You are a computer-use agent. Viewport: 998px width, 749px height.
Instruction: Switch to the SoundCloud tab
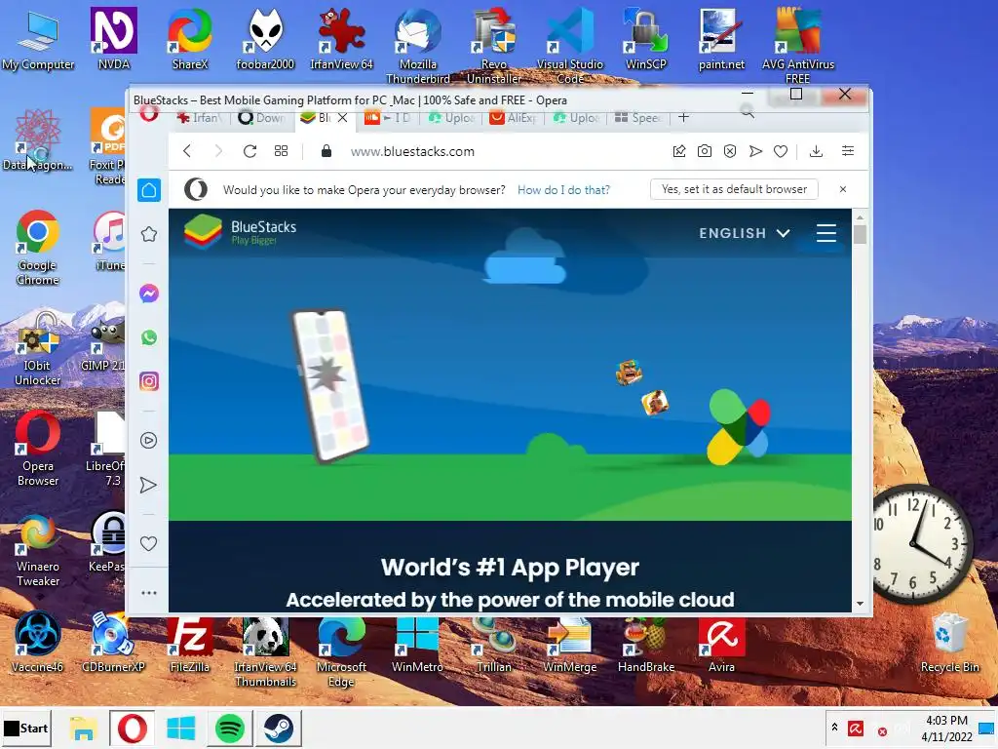[x=387, y=118]
